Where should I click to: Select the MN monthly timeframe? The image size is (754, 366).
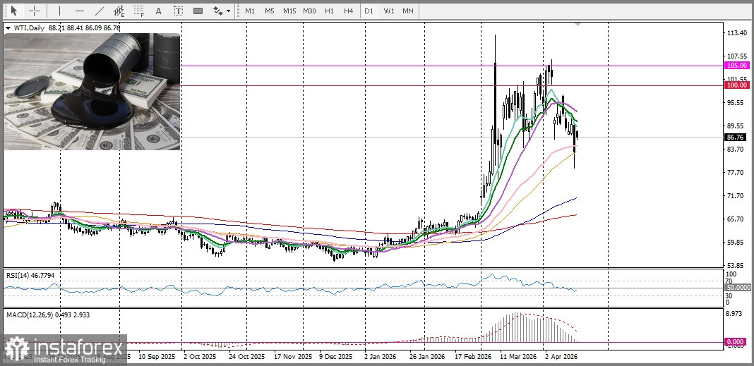[x=408, y=11]
